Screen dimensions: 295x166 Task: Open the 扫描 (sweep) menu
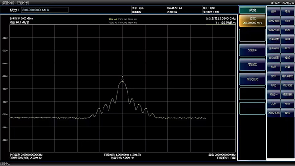click(x=287, y=21)
